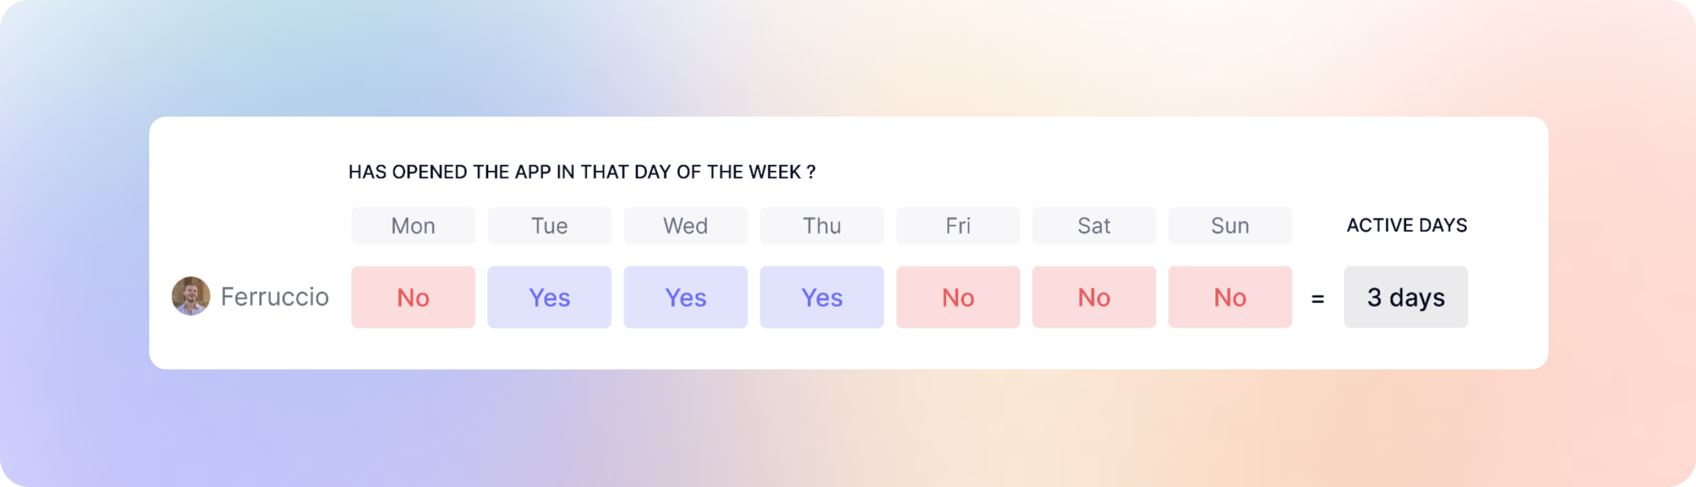Click Ferruccio's avatar photo

point(191,296)
